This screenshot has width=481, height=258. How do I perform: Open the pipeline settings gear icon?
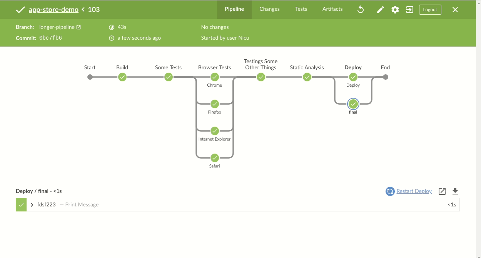point(395,9)
